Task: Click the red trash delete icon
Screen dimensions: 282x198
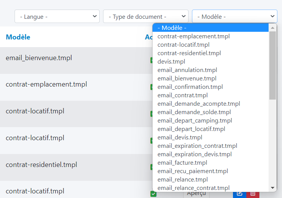Action: pyautogui.click(x=253, y=194)
